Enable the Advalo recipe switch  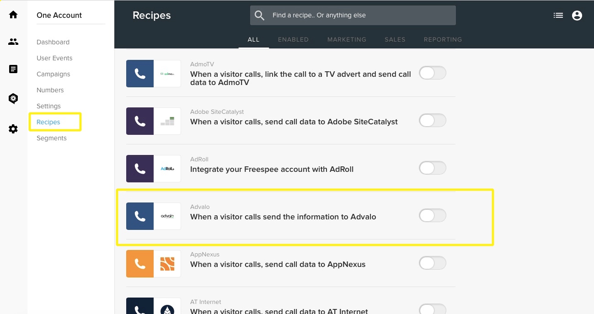pos(432,215)
